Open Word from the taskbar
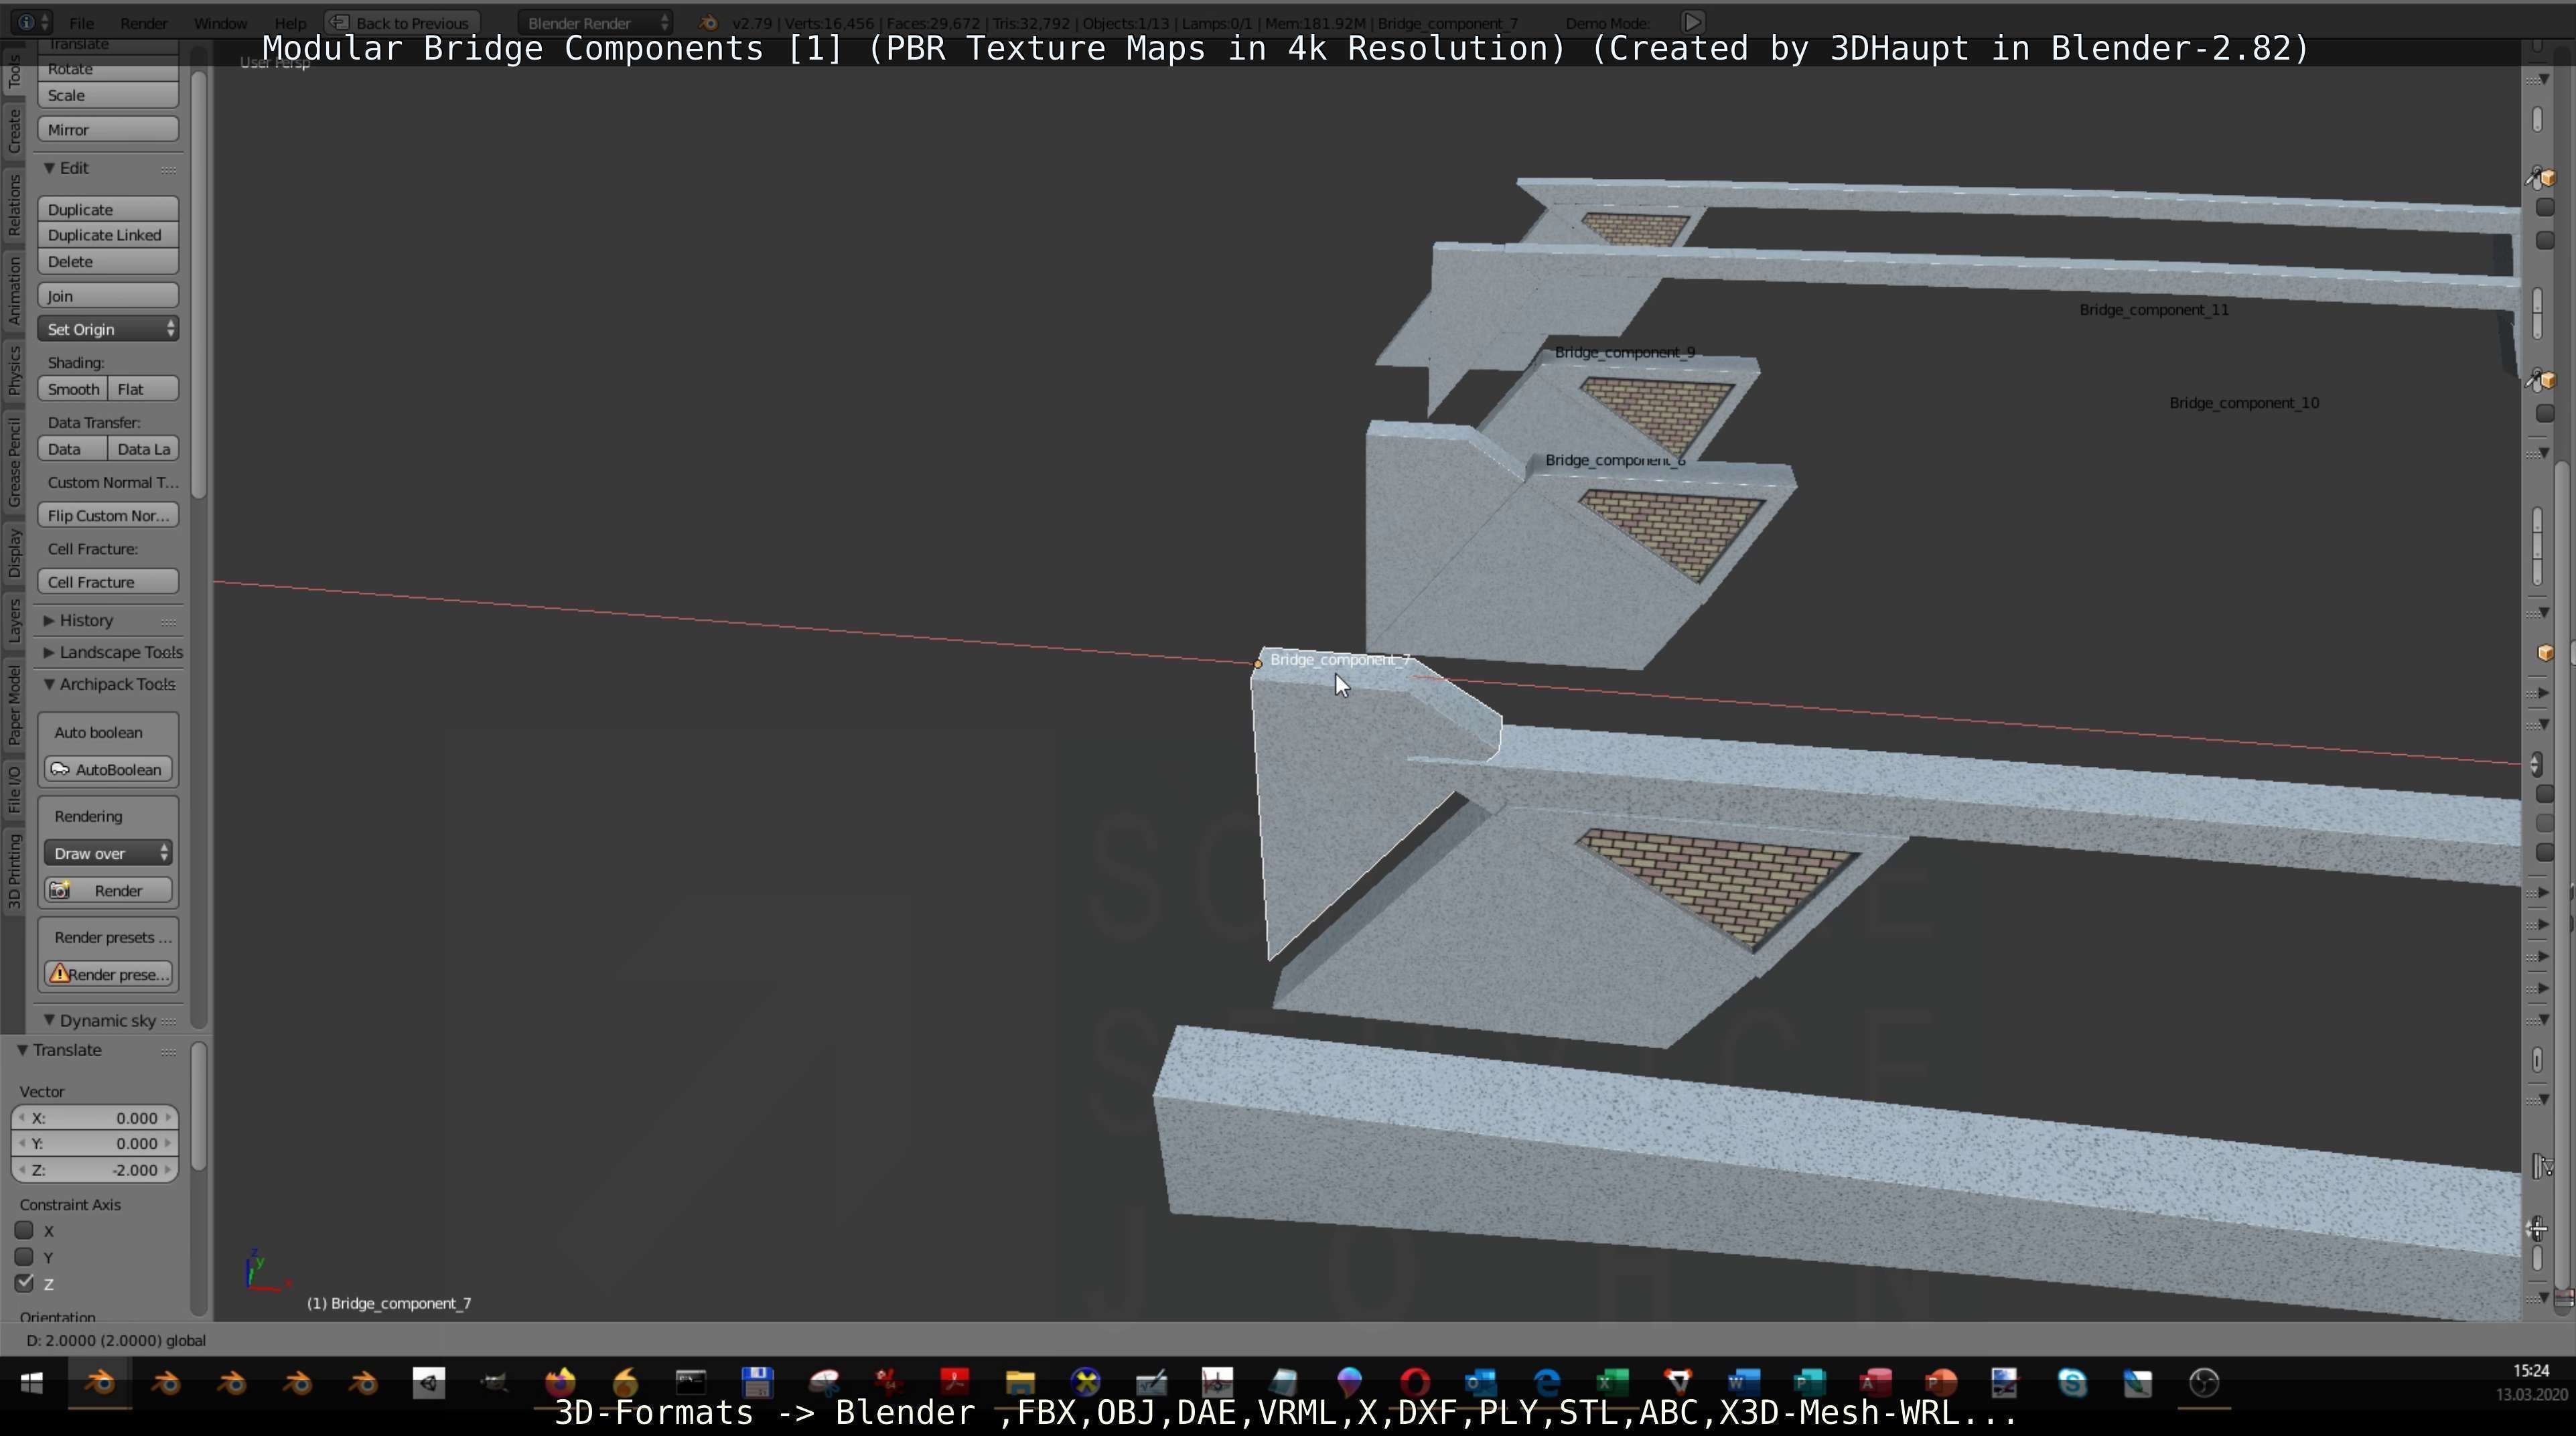The width and height of the screenshot is (2576, 1436). (1743, 1383)
